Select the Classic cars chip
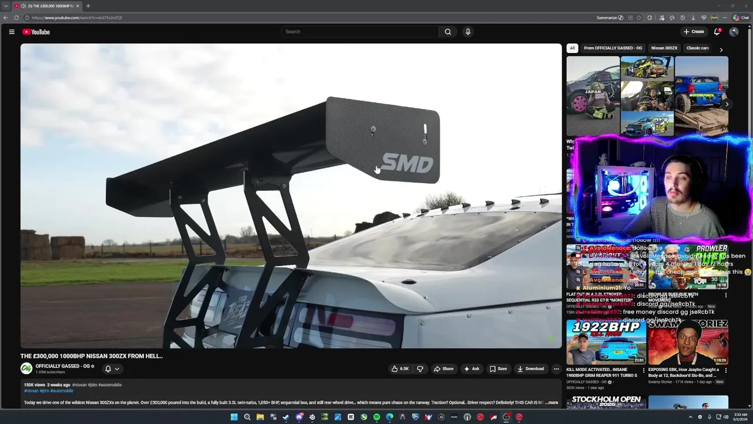This screenshot has width=753, height=424. [698, 48]
